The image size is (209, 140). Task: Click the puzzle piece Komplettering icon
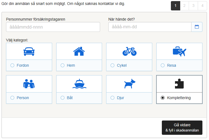coord(179,84)
